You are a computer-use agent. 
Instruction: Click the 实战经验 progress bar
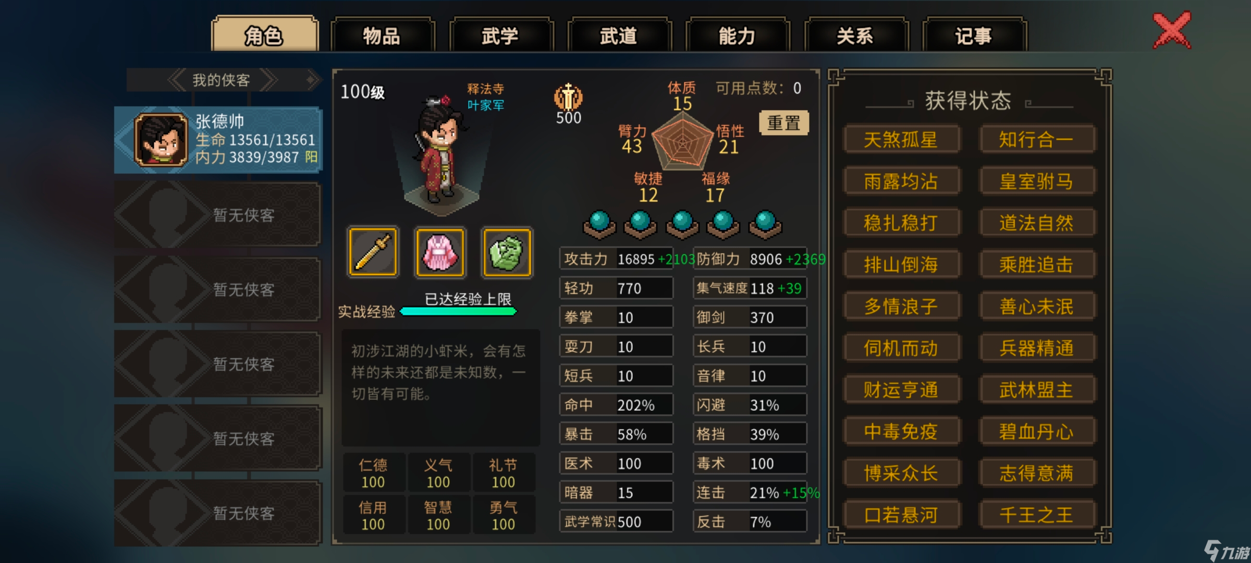(458, 312)
